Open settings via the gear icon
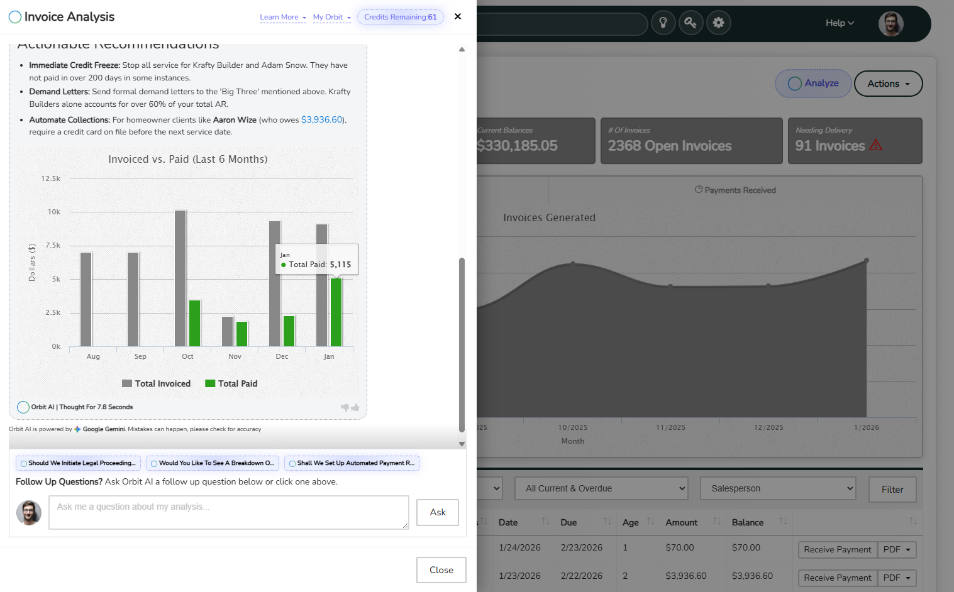The image size is (954, 592). [x=718, y=23]
